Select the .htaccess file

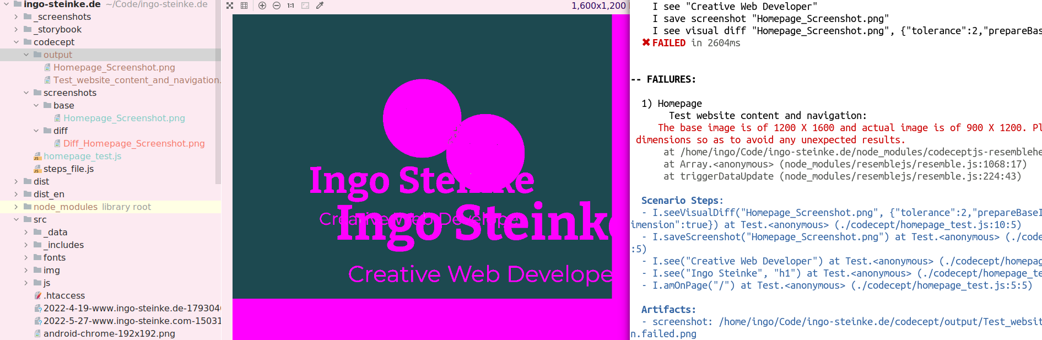[64, 295]
